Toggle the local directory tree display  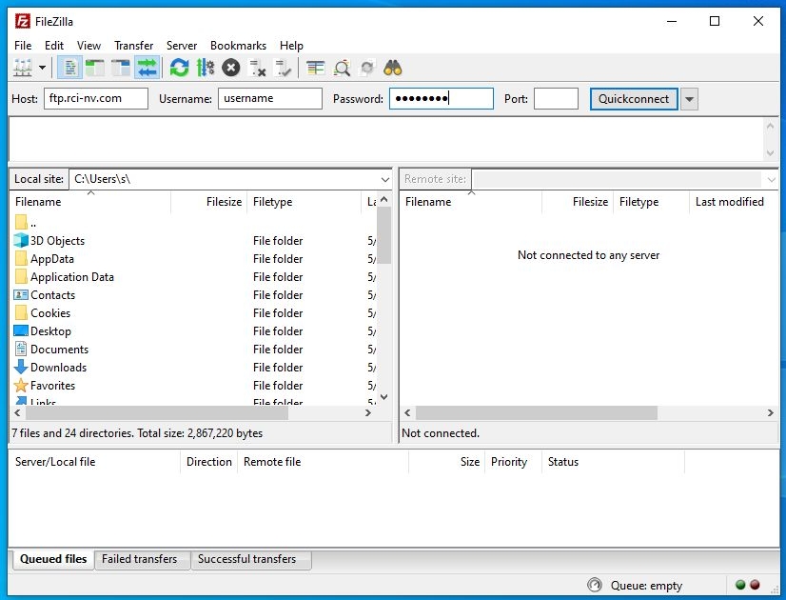(x=95, y=68)
